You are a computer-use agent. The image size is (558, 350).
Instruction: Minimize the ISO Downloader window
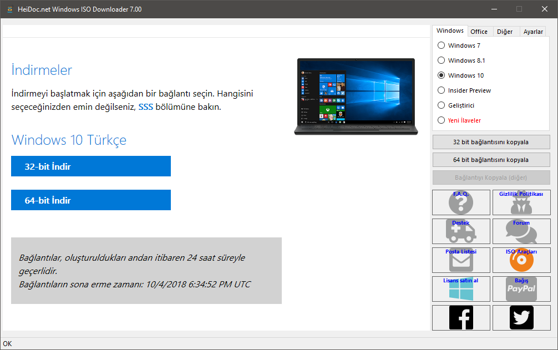point(494,9)
